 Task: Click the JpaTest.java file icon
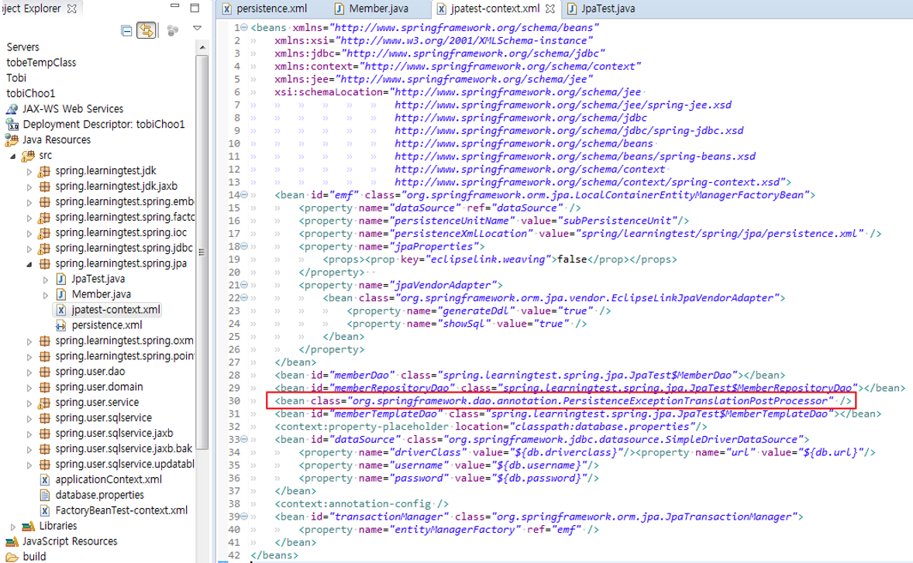tap(60, 279)
